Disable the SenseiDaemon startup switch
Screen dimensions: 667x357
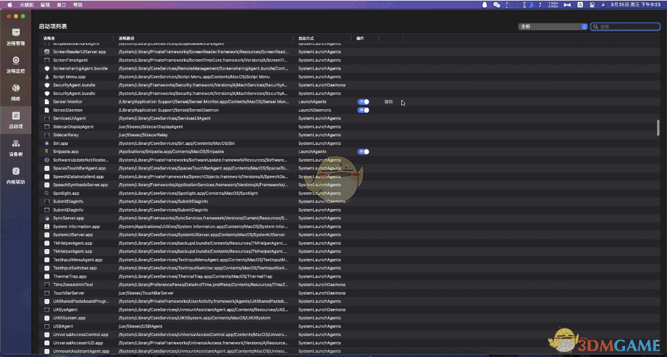[363, 110]
